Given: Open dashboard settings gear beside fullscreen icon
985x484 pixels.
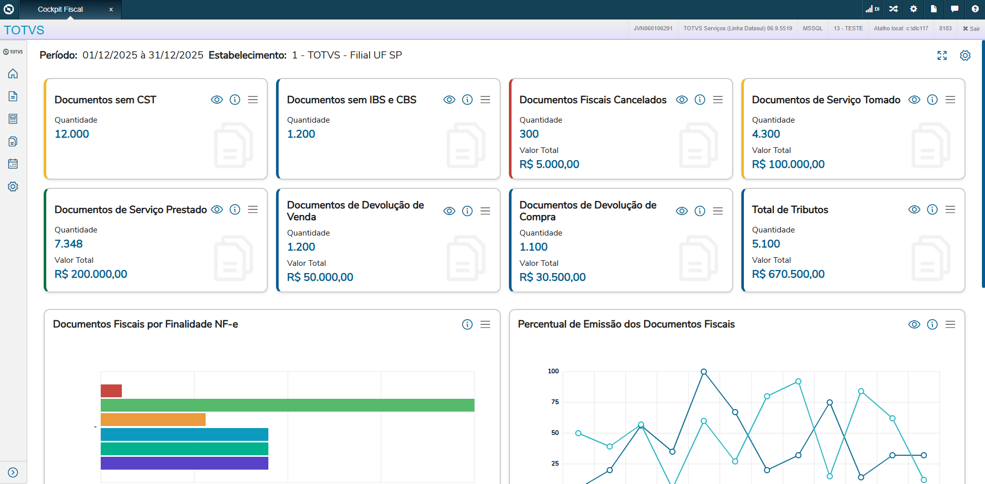Looking at the screenshot, I should pyautogui.click(x=965, y=55).
